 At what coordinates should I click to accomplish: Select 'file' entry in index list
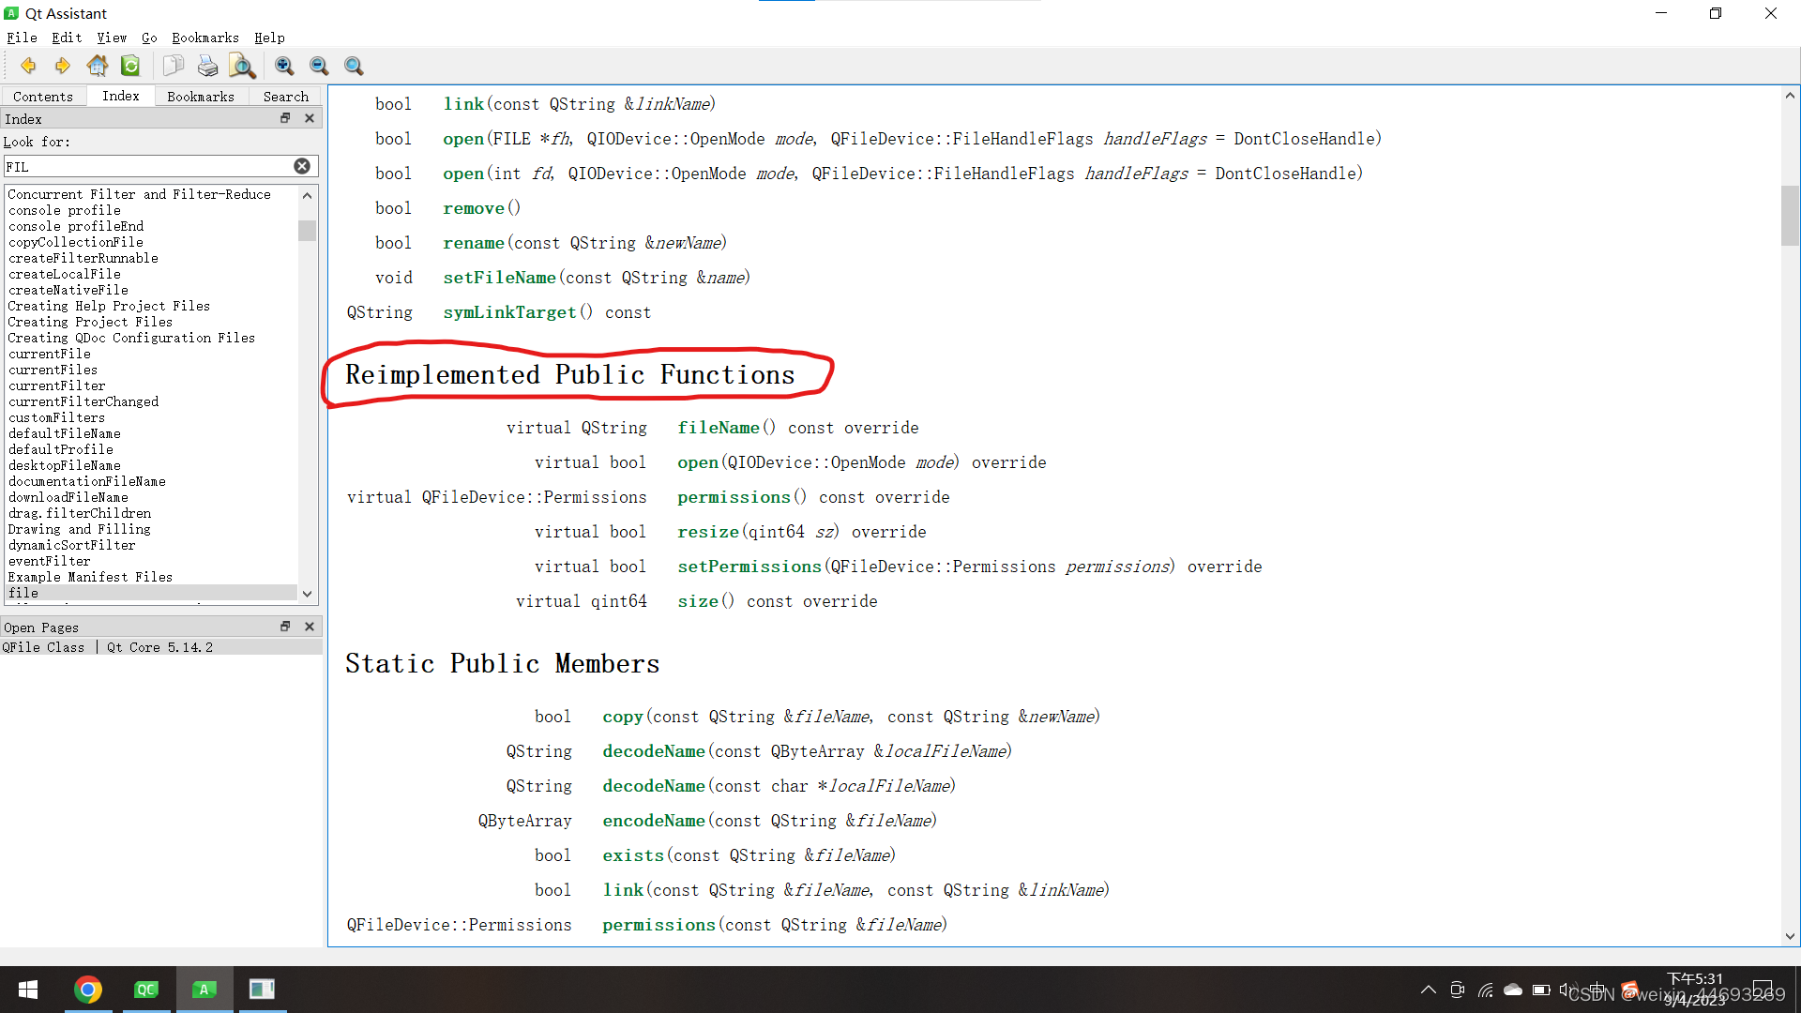click(x=152, y=593)
